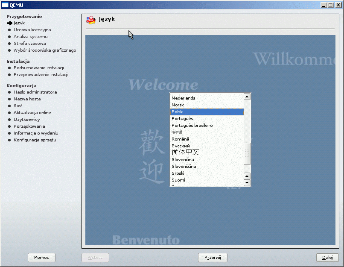Click the arrow marker next to Język step
This screenshot has width=344, height=267.
tap(9, 23)
